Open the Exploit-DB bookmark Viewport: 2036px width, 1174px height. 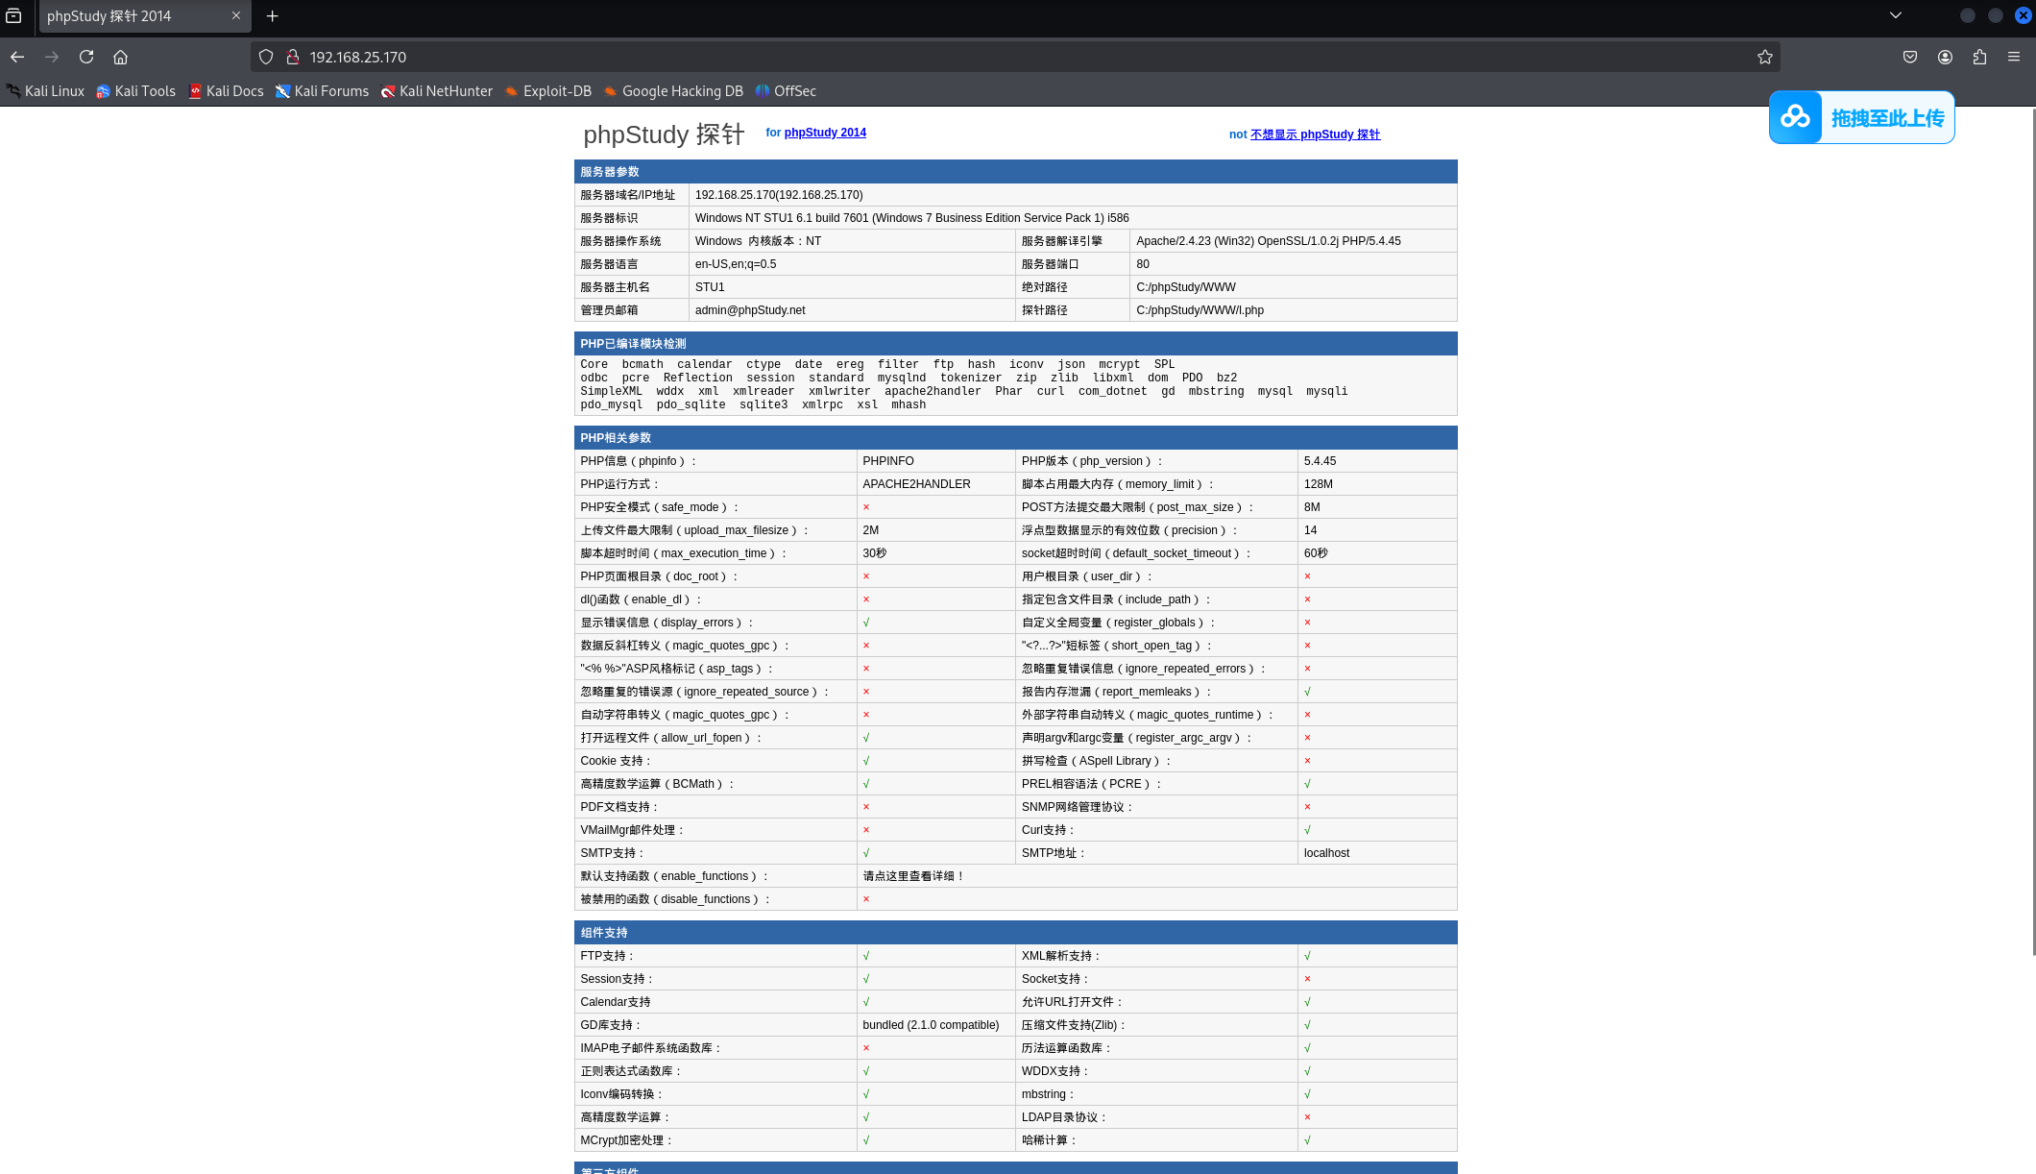pyautogui.click(x=548, y=91)
